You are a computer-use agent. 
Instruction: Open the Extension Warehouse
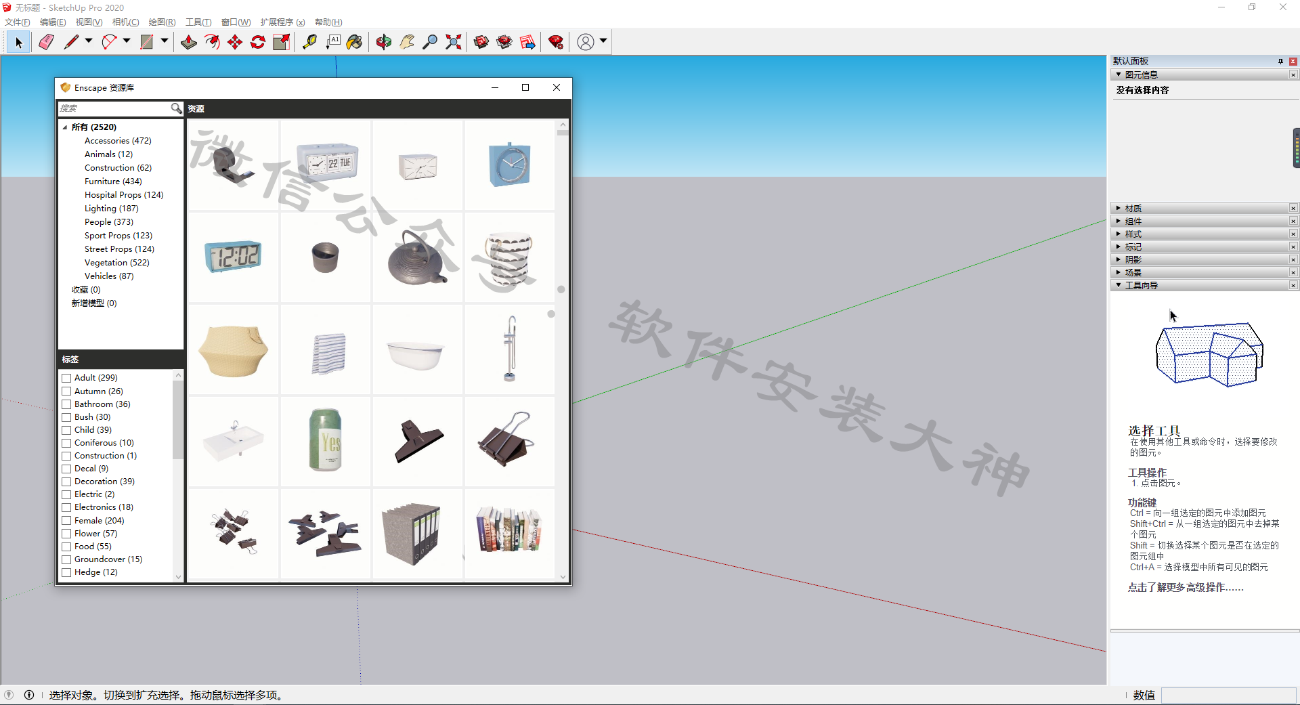click(504, 42)
